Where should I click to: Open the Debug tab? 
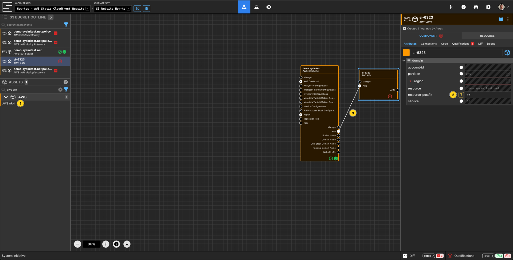point(491,44)
